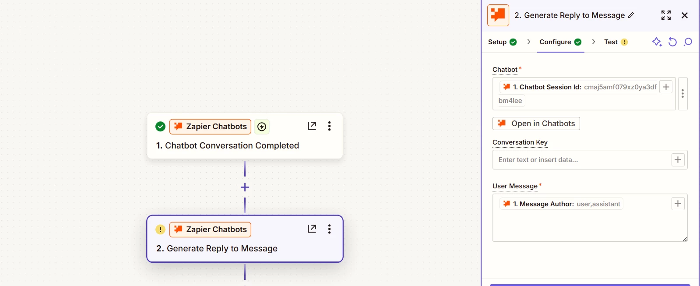Click the Chatbot Session Id pill in Chatbot field
The height and width of the screenshot is (286, 700).
point(579,87)
